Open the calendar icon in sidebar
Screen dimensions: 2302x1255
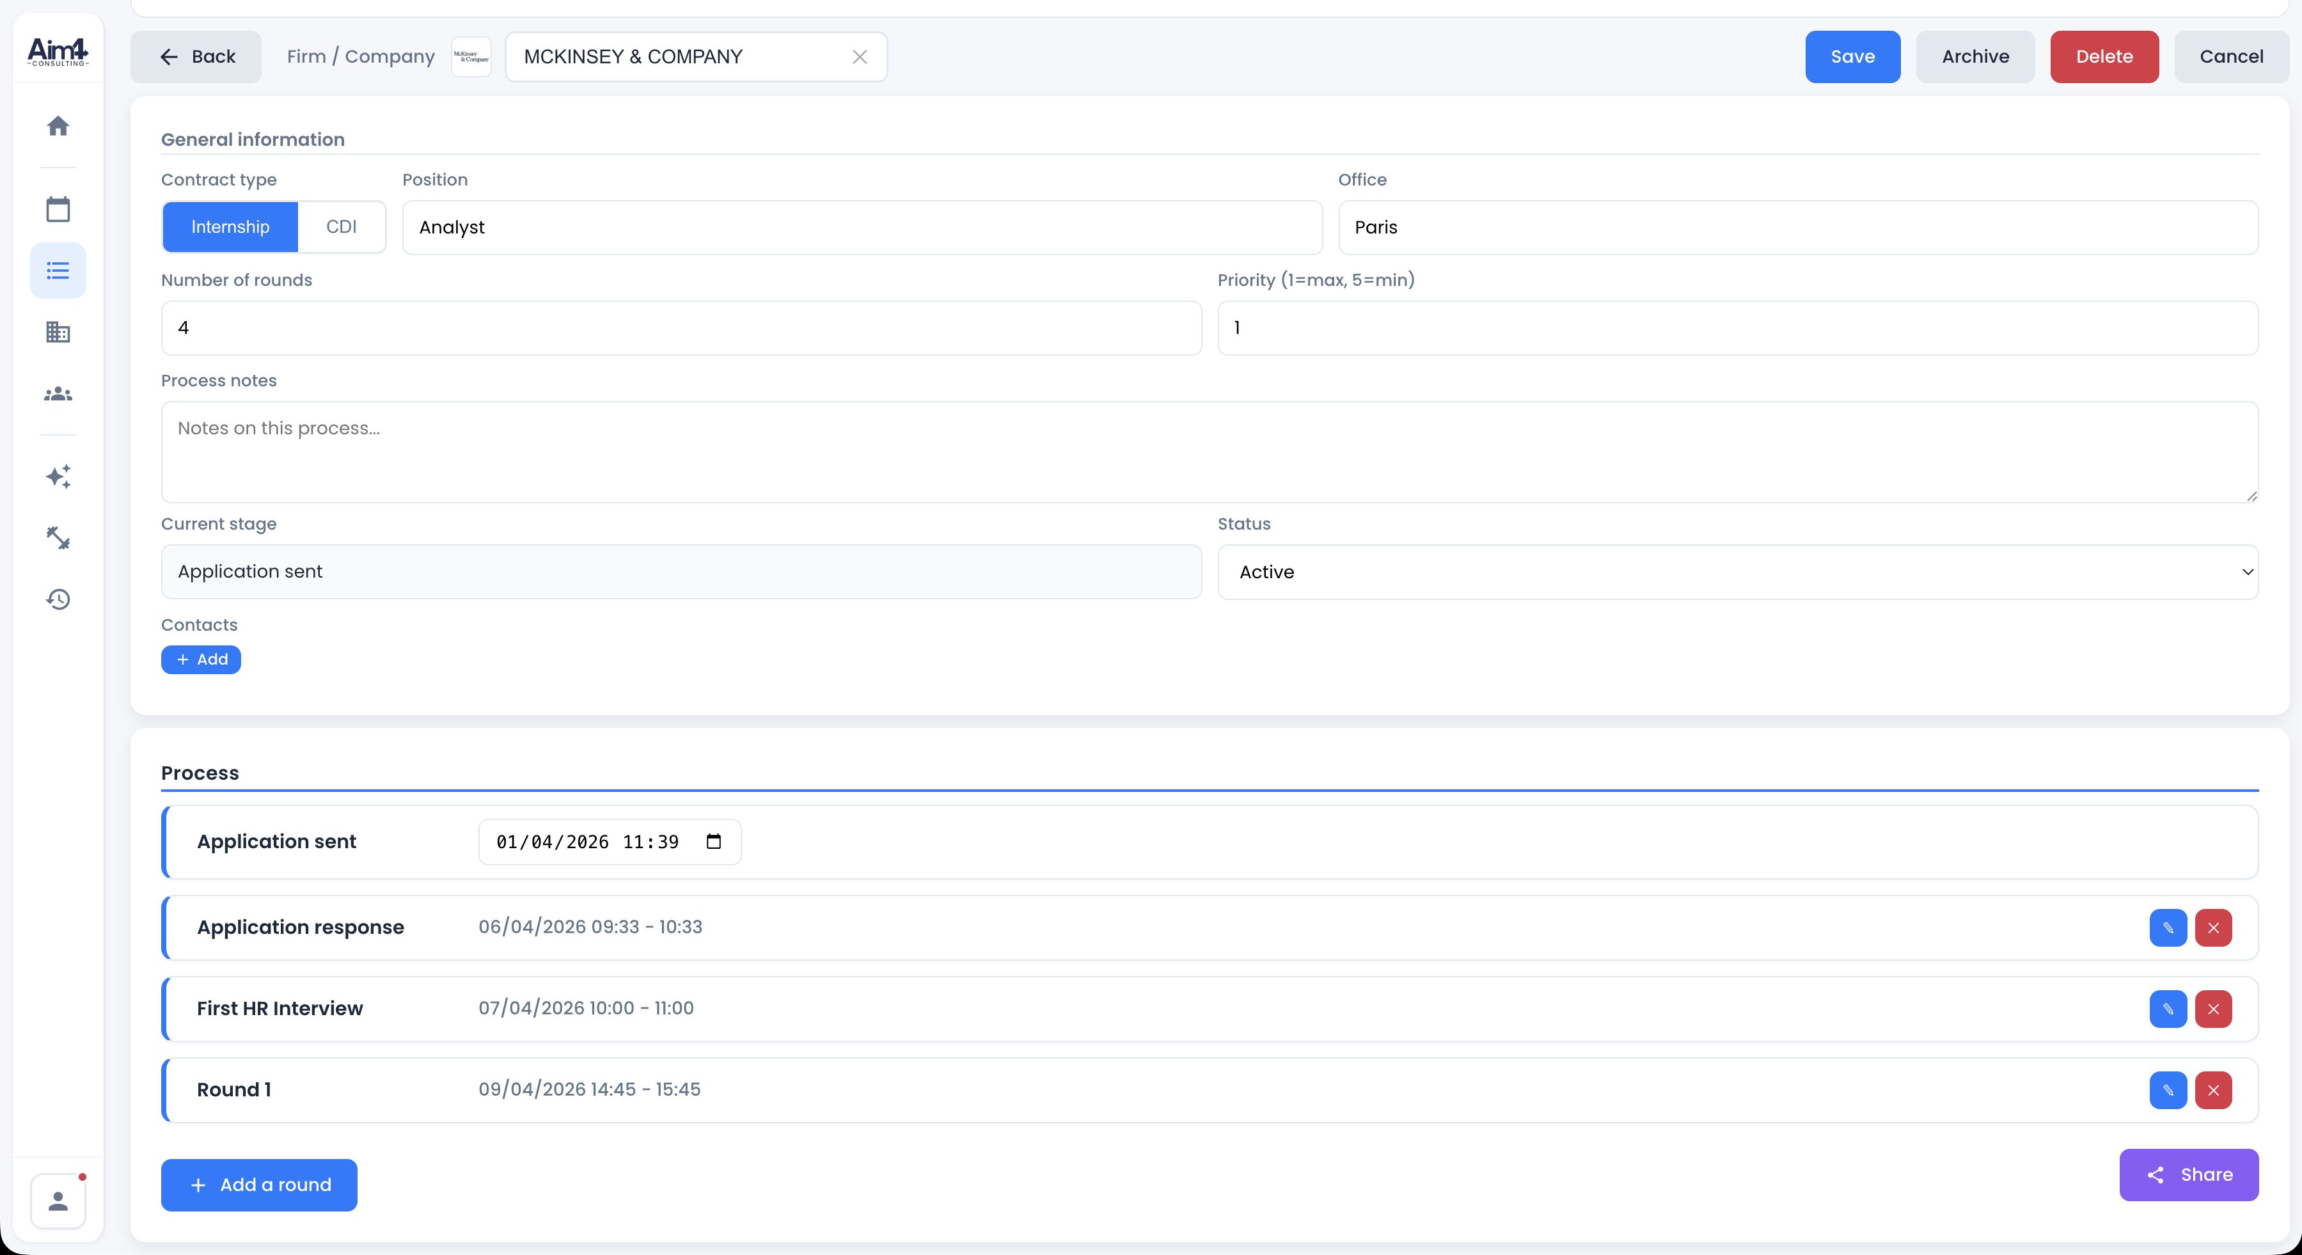point(58,209)
